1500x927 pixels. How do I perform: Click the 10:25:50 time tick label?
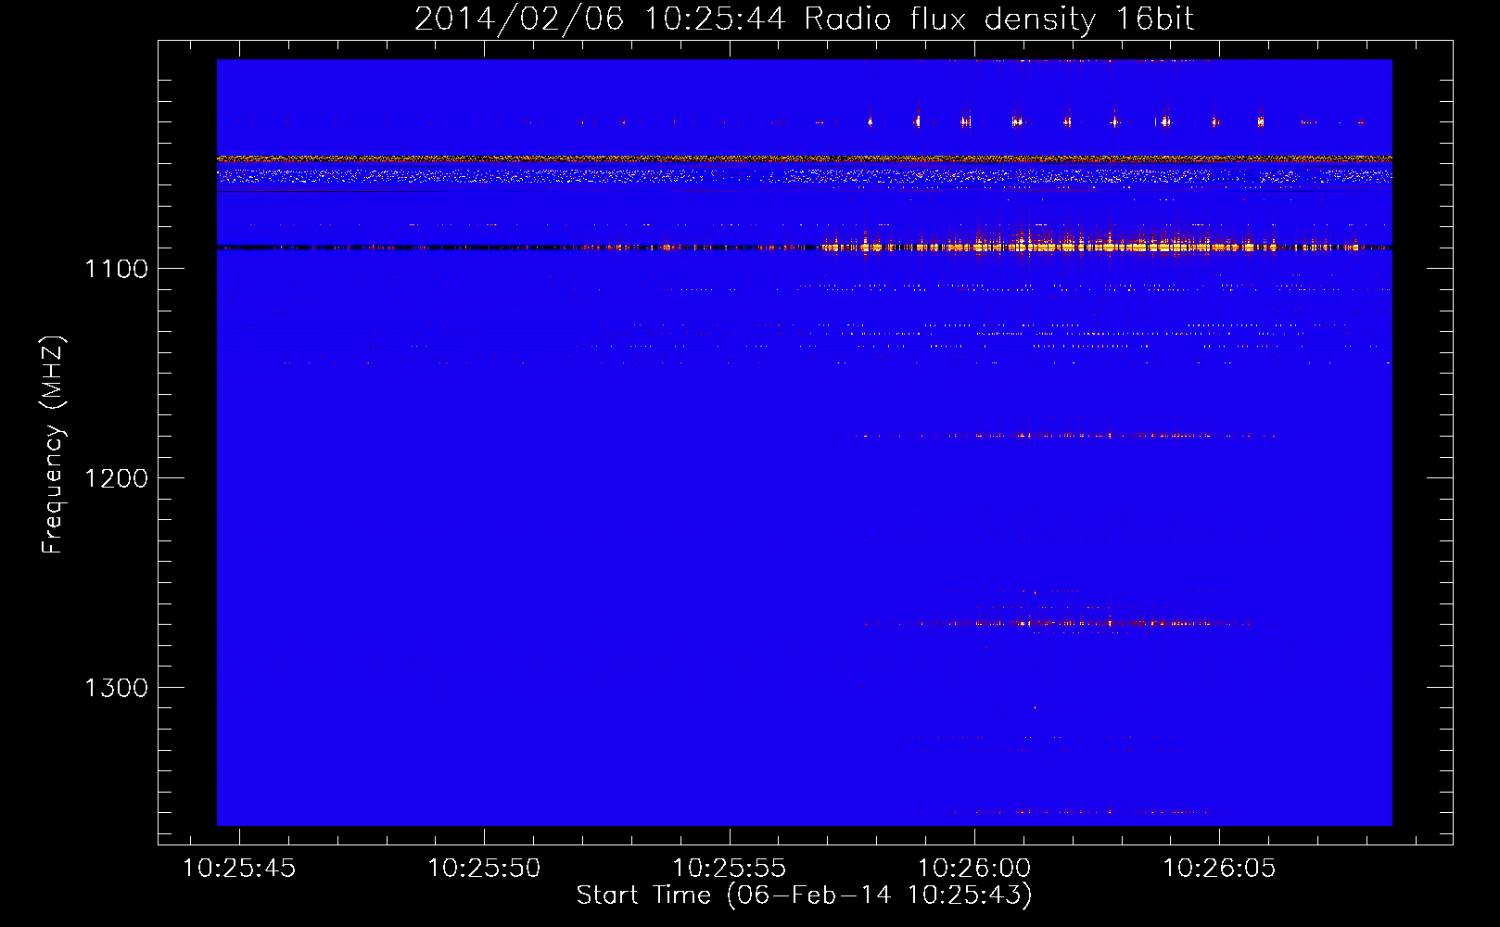pyautogui.click(x=484, y=869)
